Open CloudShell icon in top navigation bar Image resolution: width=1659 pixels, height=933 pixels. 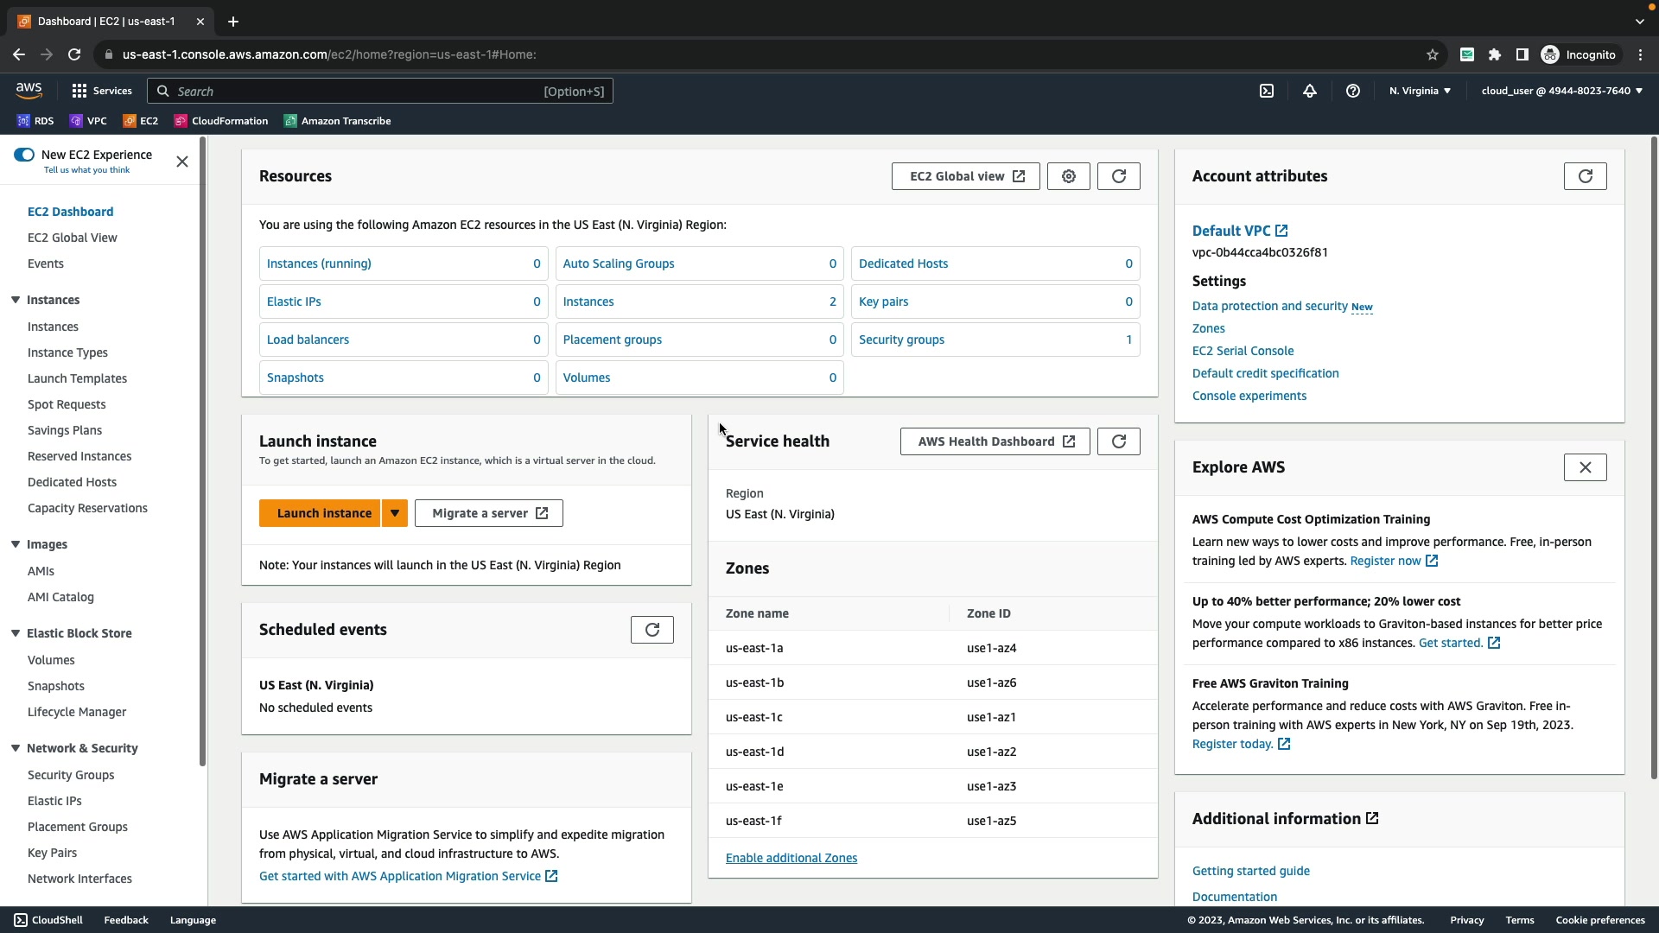coord(1267,91)
